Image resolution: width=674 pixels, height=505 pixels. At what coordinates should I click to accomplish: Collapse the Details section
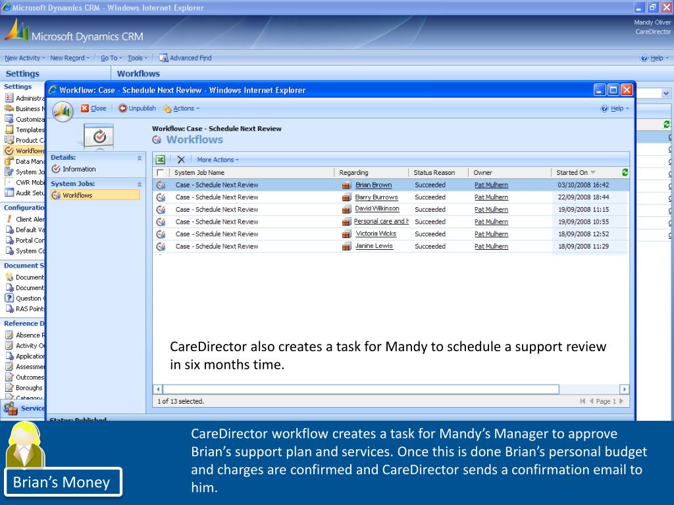140,158
